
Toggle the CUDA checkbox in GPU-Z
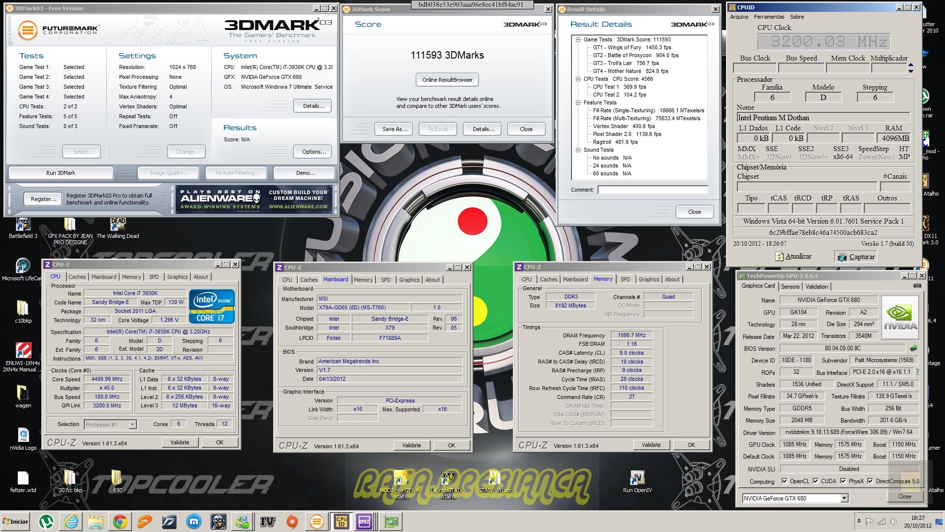(816, 481)
